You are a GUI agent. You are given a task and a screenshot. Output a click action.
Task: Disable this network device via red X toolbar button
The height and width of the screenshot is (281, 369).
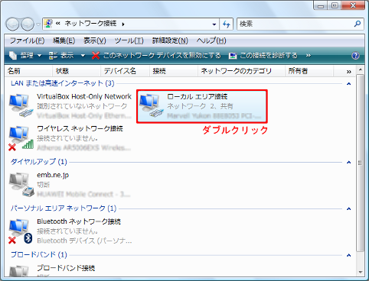click(156, 56)
